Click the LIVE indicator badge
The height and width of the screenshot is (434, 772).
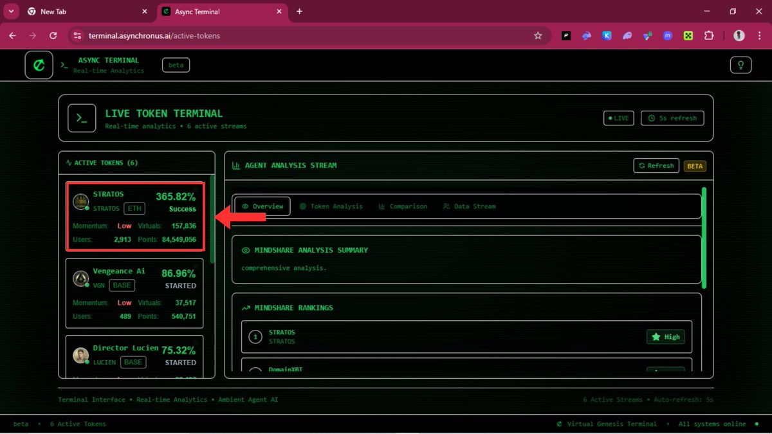[618, 118]
